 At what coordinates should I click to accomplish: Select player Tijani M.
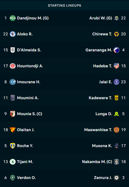pos(25,162)
